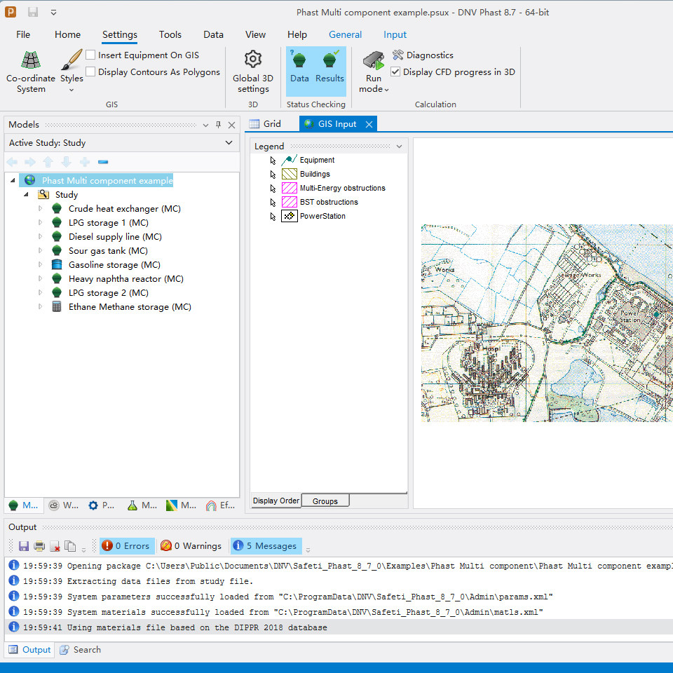Screen dimensions: 673x673
Task: Click the blue minus collapse icon
Action: [103, 162]
